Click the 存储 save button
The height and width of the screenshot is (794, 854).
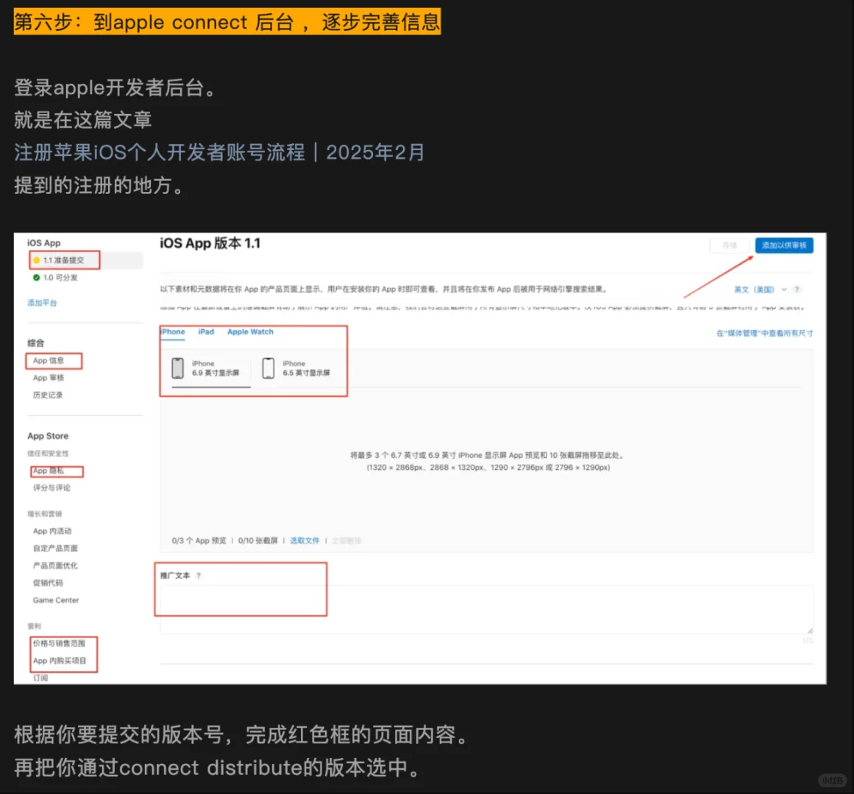pyautogui.click(x=729, y=246)
